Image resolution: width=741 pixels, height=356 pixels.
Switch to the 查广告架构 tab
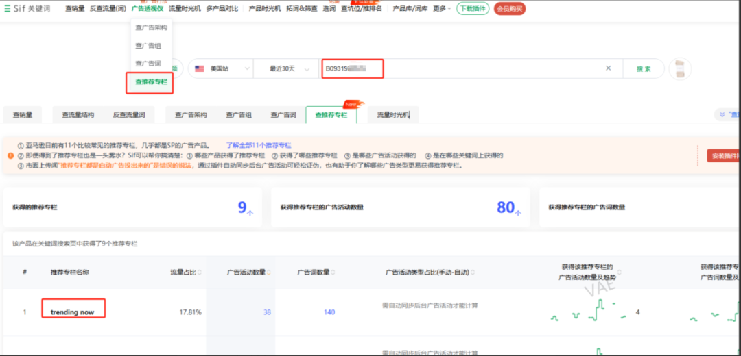[x=191, y=114]
